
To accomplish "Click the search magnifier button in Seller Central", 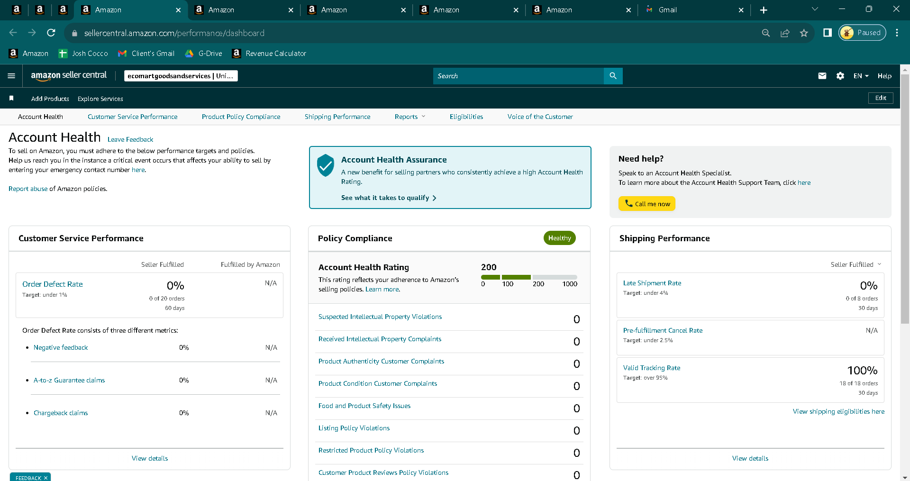I will (613, 76).
